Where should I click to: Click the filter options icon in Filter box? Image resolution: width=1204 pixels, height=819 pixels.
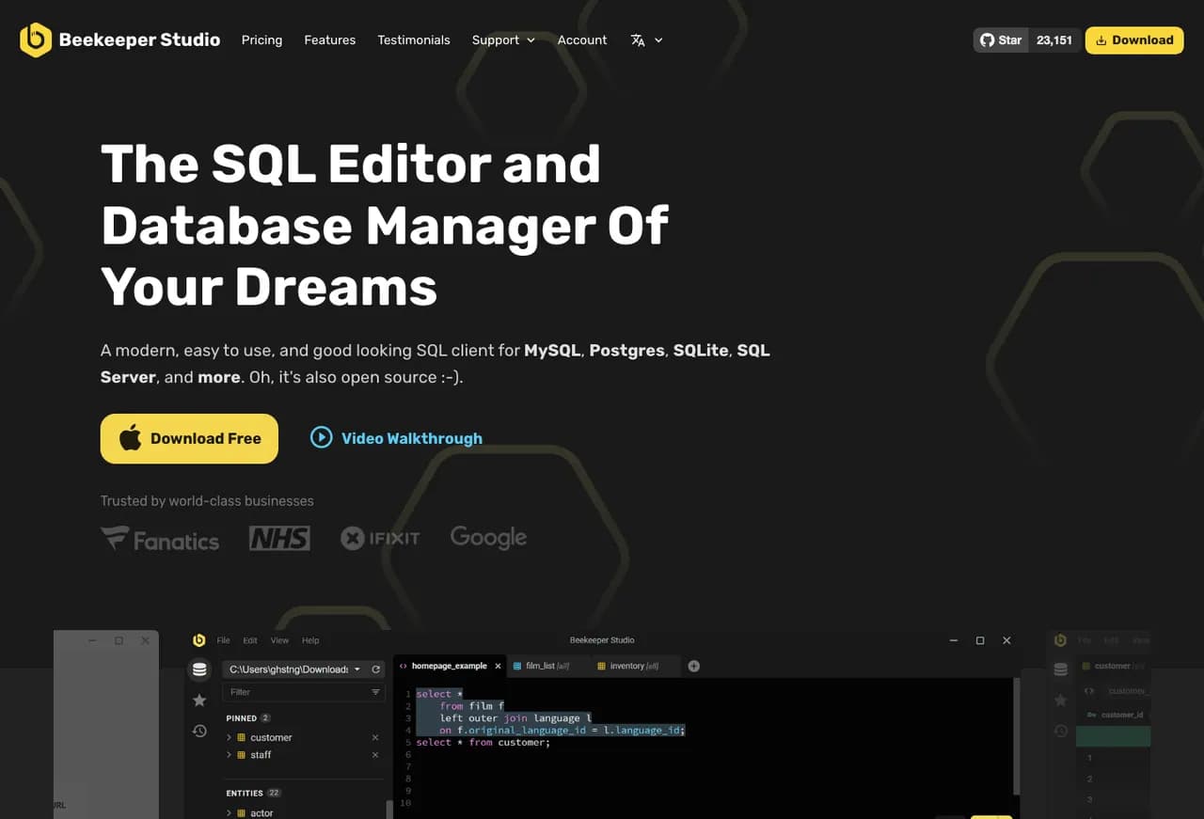375,692
